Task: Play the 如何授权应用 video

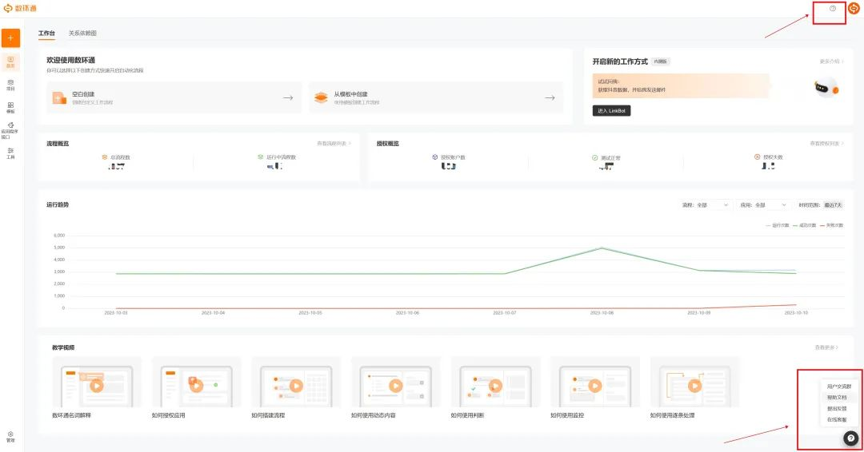Action: tap(196, 386)
